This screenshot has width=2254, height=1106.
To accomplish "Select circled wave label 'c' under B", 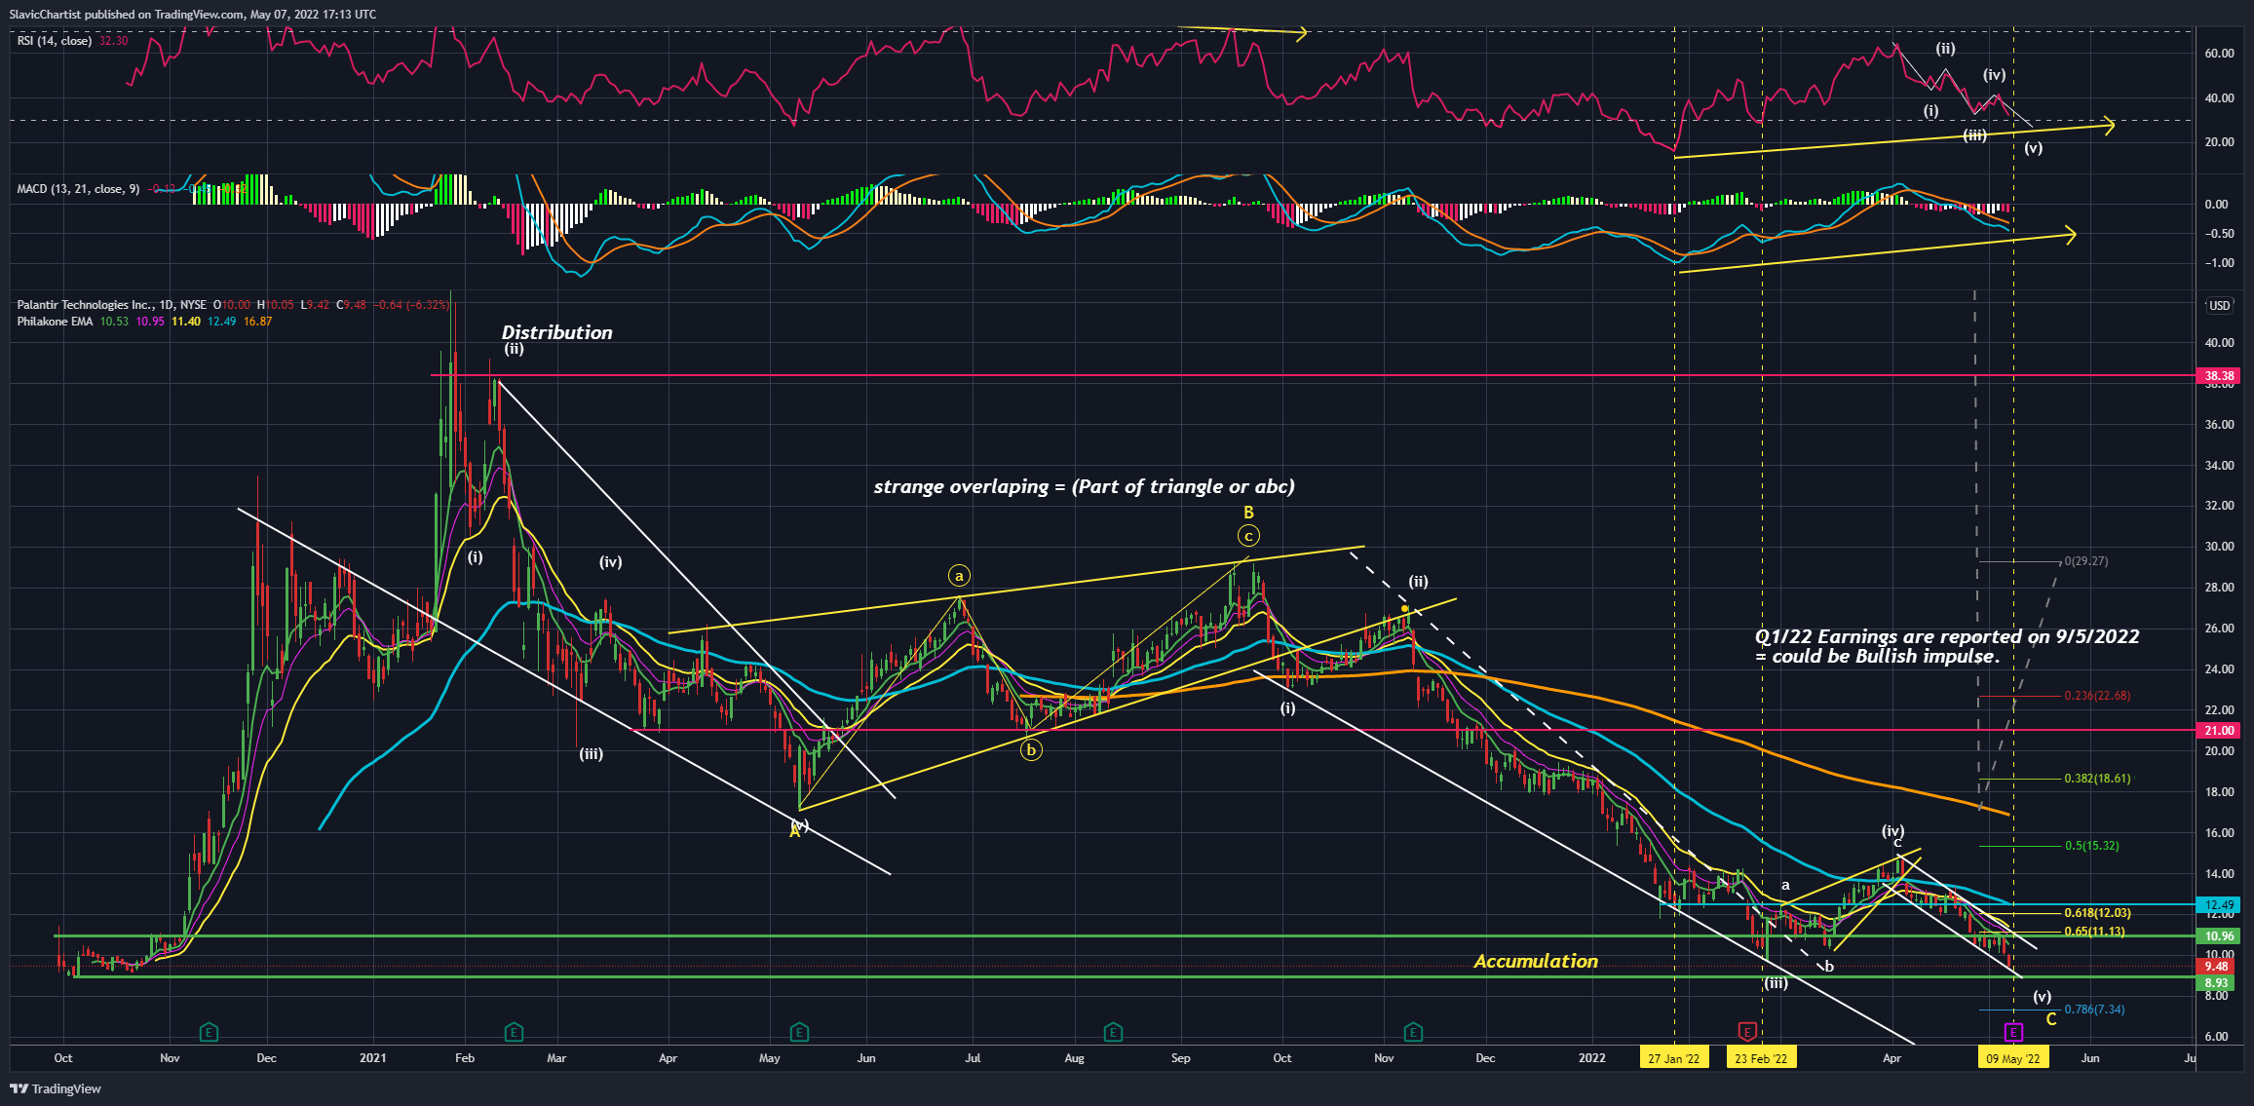I will 1248,535.
